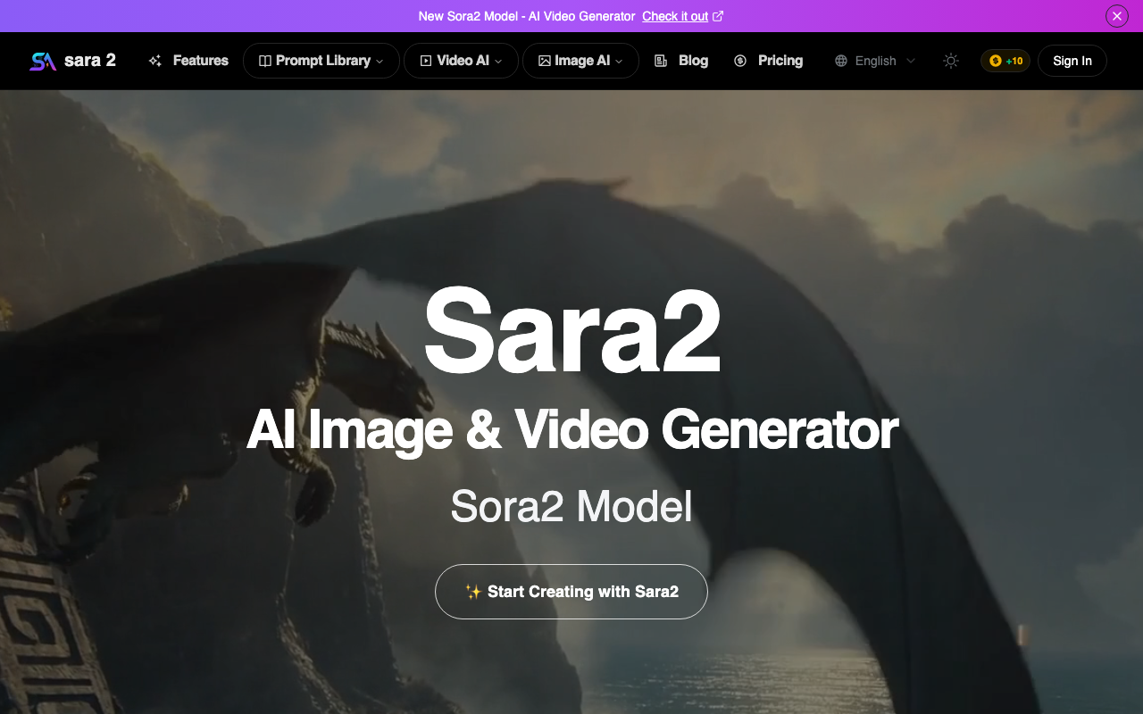1143x714 pixels.
Task: Click the Features sparkle icon
Action: tap(155, 61)
